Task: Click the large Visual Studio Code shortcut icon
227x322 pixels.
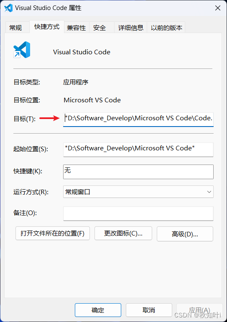Action: click(x=22, y=50)
